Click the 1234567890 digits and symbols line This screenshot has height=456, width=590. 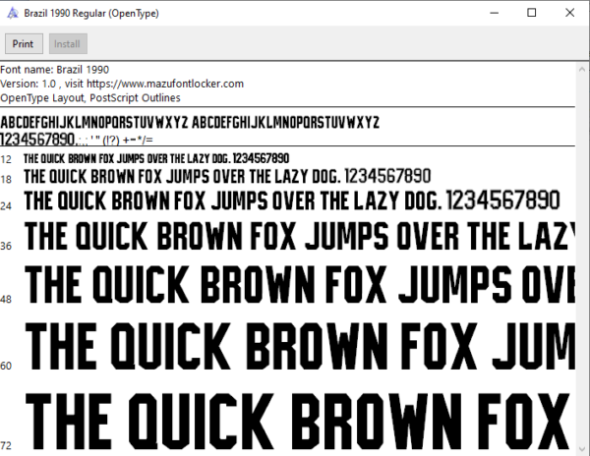pyautogui.click(x=77, y=140)
